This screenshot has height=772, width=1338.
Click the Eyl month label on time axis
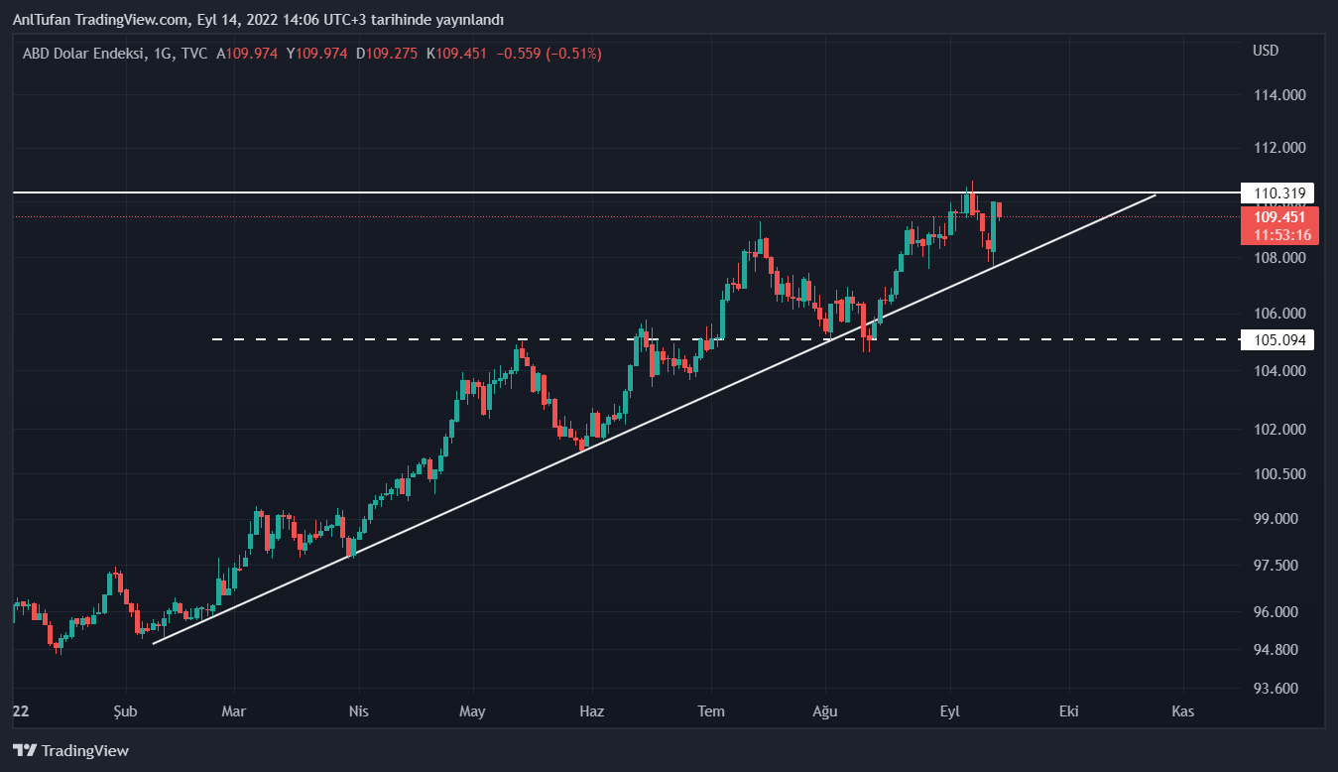pos(950,711)
